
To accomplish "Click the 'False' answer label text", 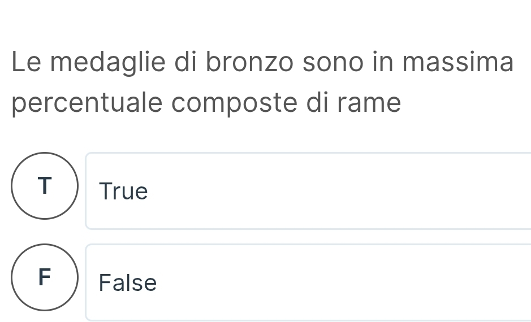I will click(x=128, y=282).
